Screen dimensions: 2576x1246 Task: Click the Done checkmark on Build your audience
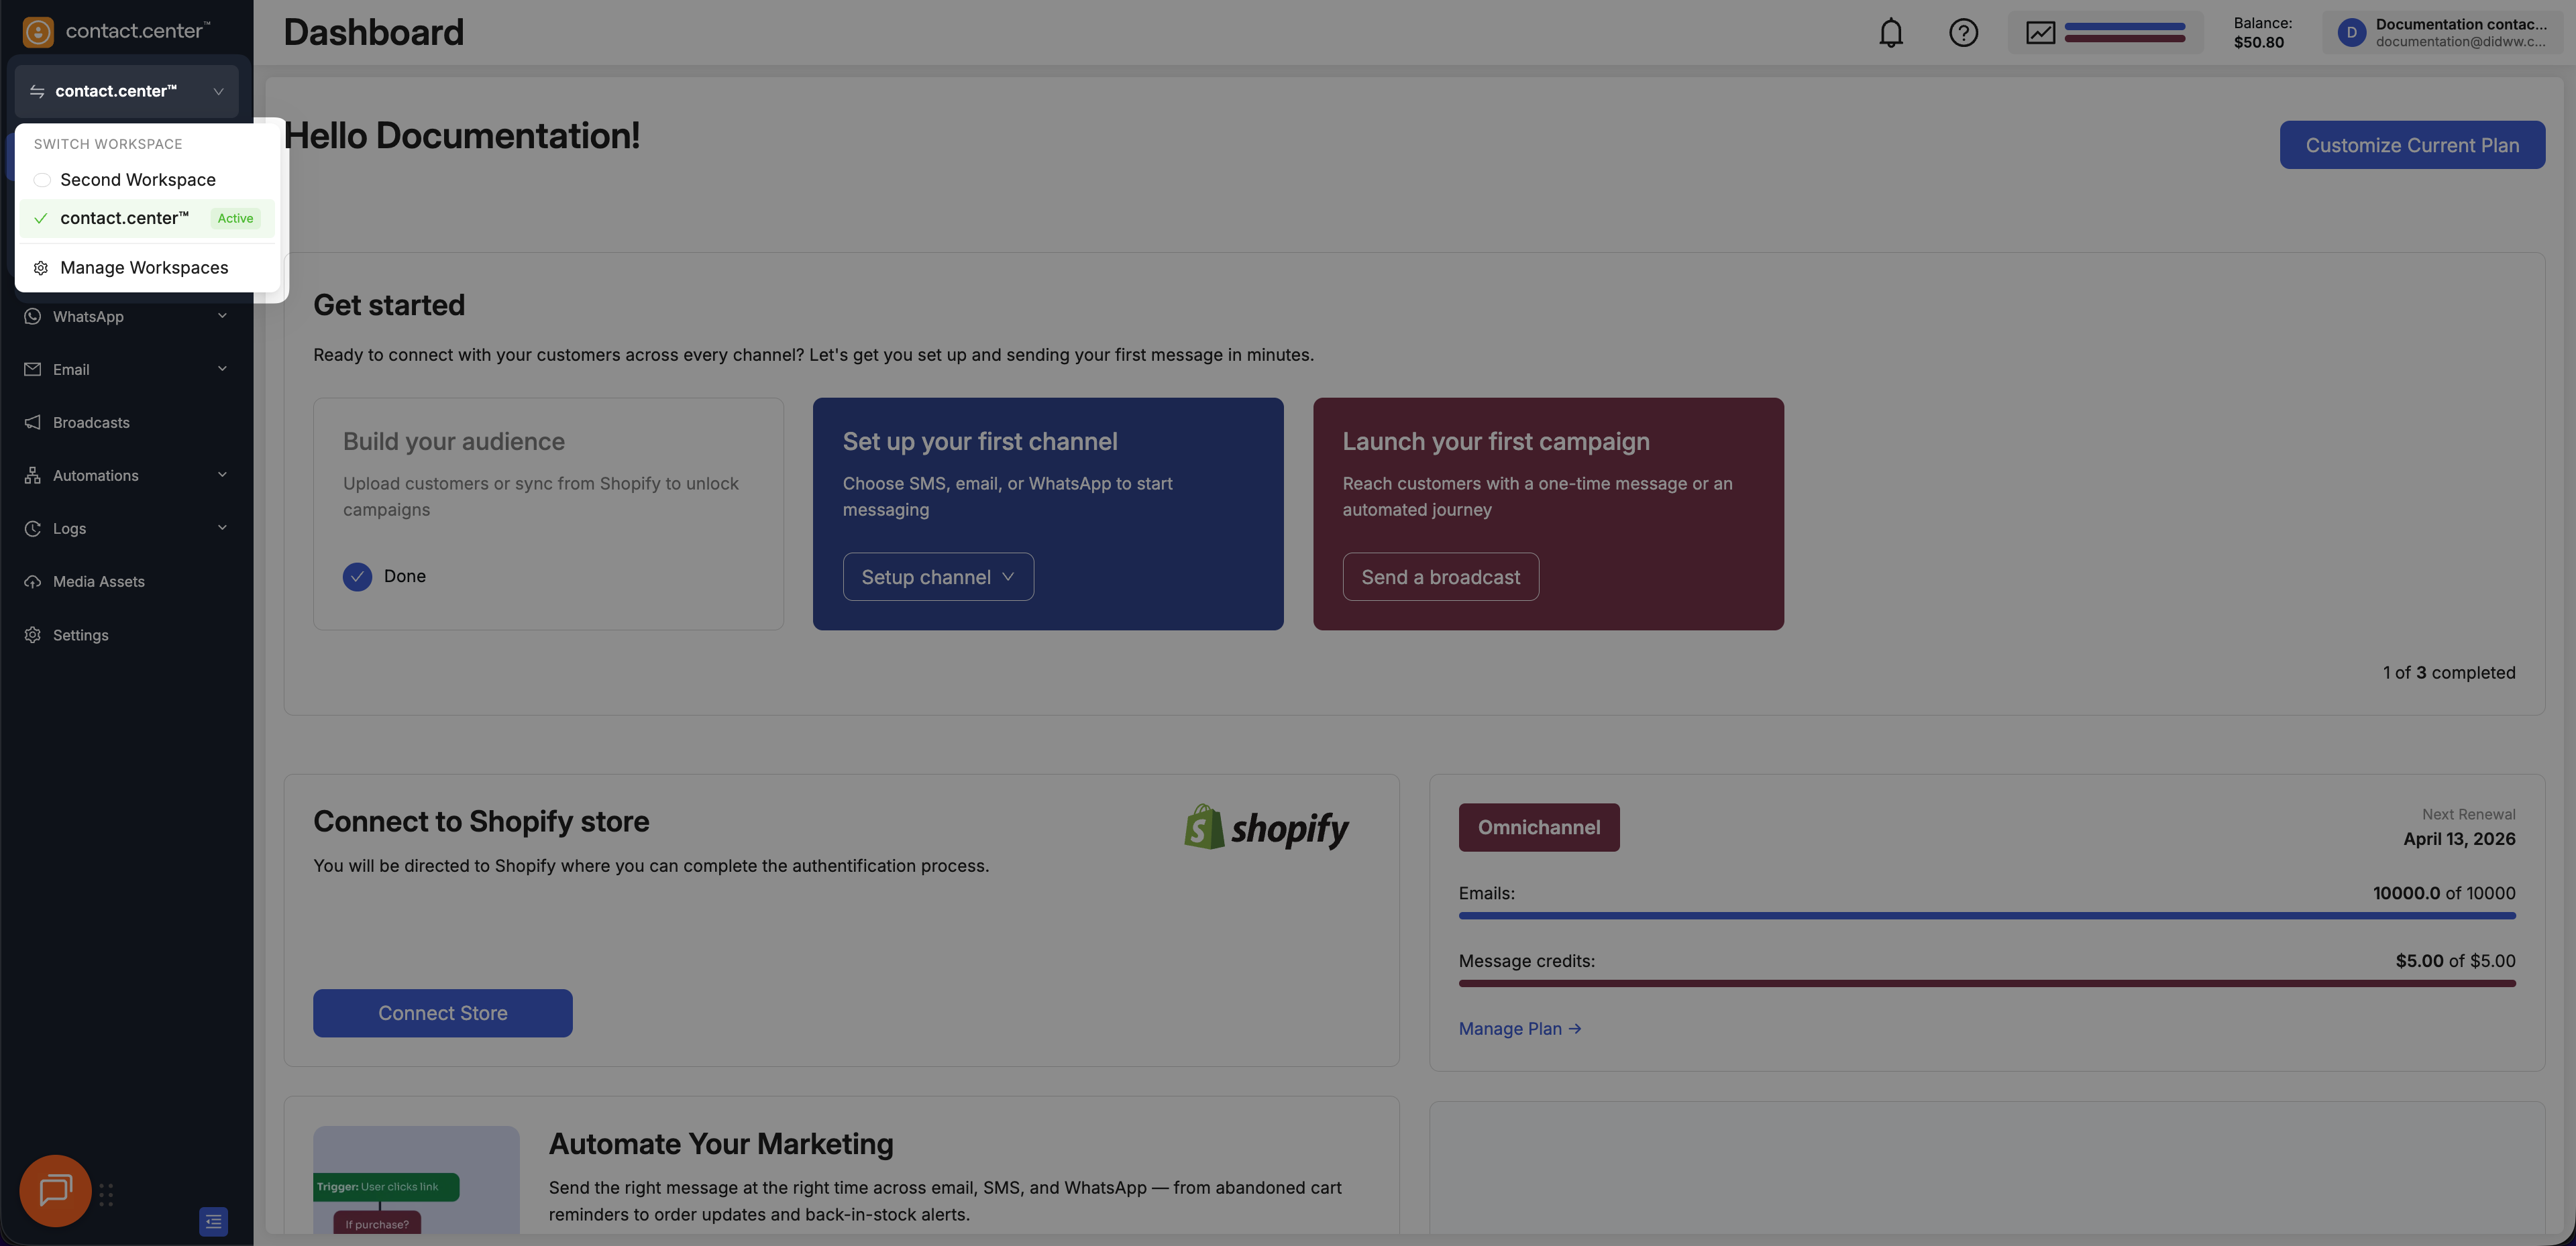pos(357,576)
